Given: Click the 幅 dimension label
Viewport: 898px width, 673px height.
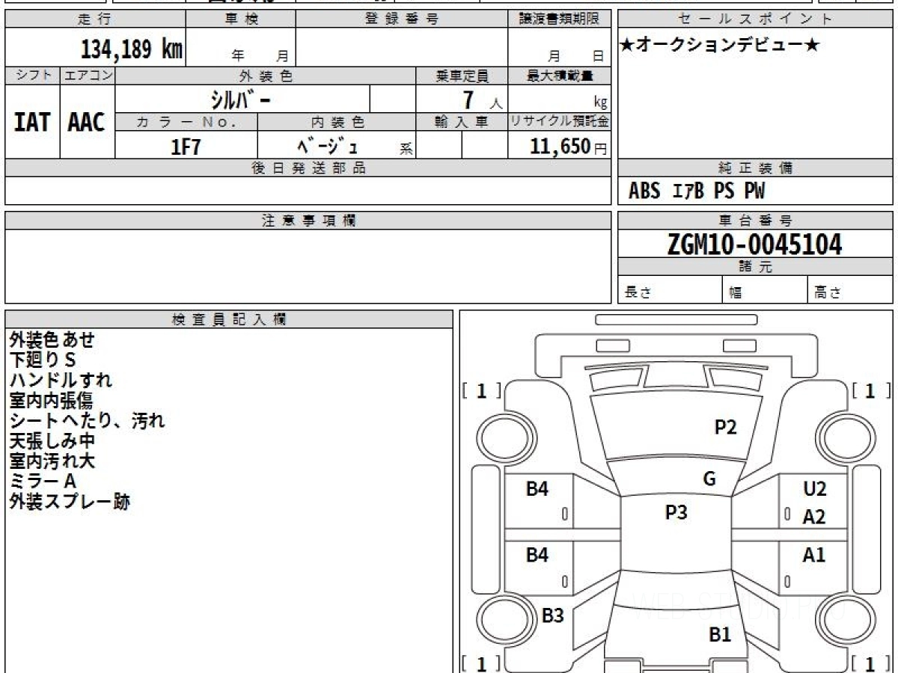Looking at the screenshot, I should pos(735,293).
